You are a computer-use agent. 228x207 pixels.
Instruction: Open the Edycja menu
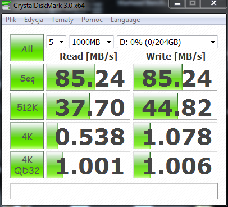[x=34, y=20]
